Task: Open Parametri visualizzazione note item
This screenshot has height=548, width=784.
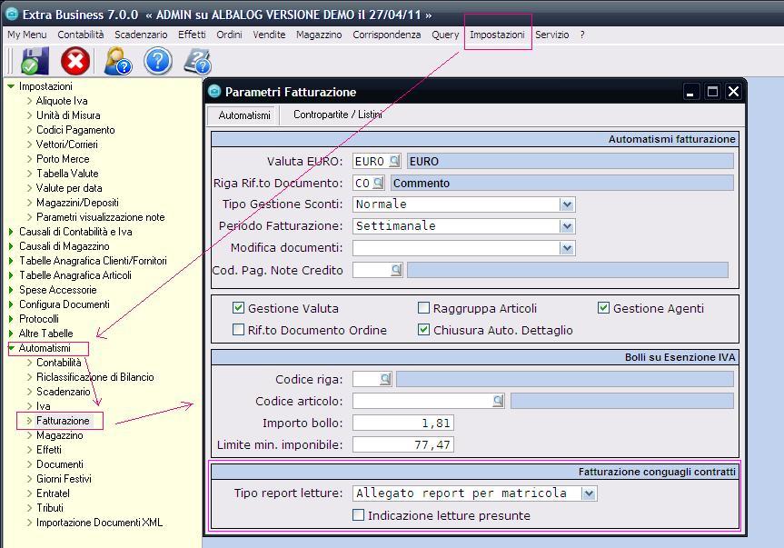Action: click(101, 217)
